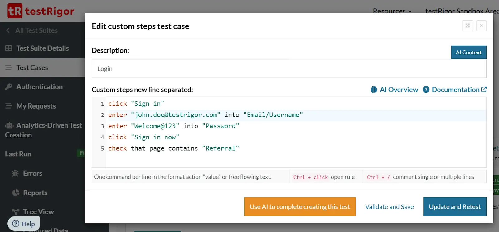Click into the Description input field
The height and width of the screenshot is (232, 499).
289,69
